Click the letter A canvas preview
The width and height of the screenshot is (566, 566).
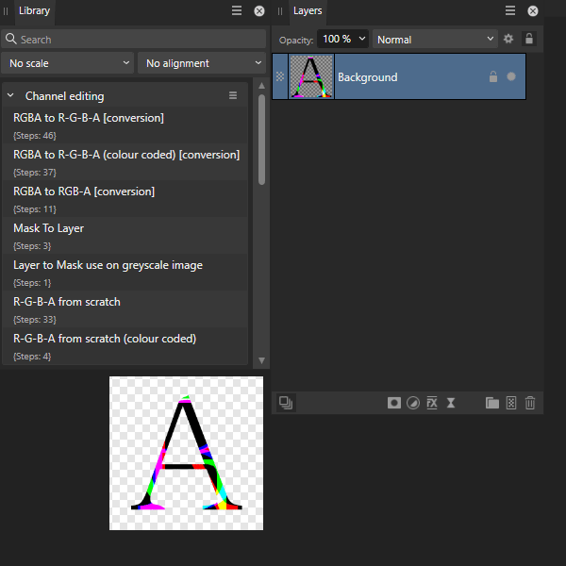pyautogui.click(x=186, y=454)
